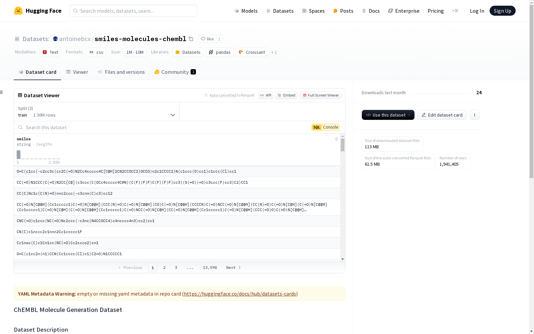Expand the +1 more libraries tag

(274, 52)
